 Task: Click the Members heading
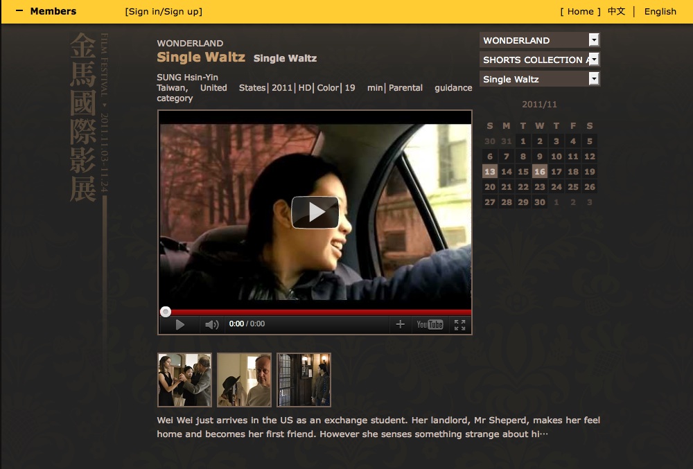coord(53,11)
